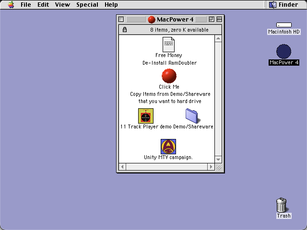The height and width of the screenshot is (230, 307).
Task: Open the Free Money document icon
Action: (168, 45)
